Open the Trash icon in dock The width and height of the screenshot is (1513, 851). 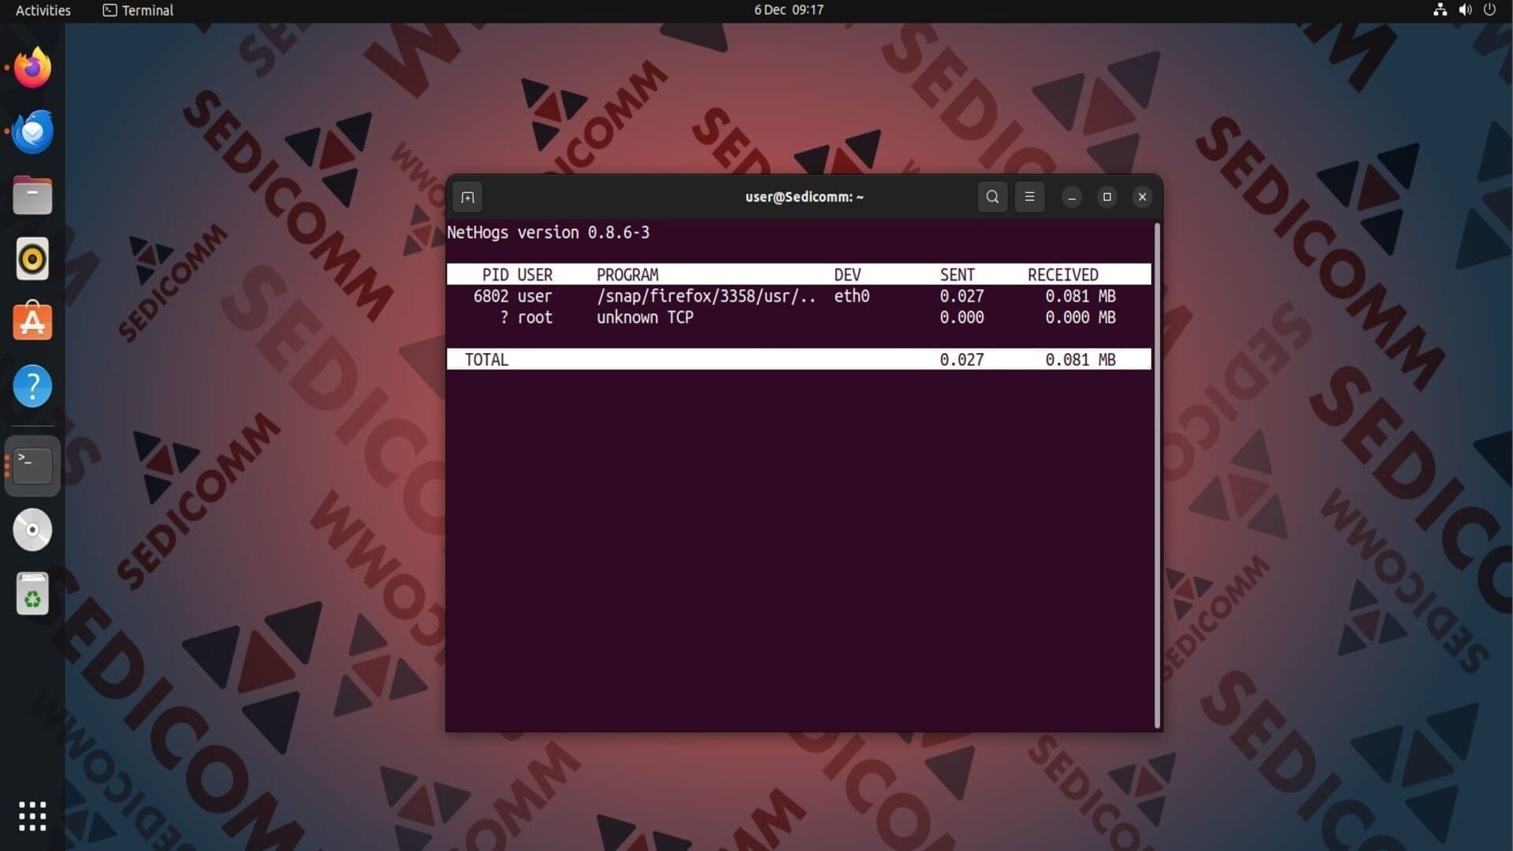click(x=32, y=593)
